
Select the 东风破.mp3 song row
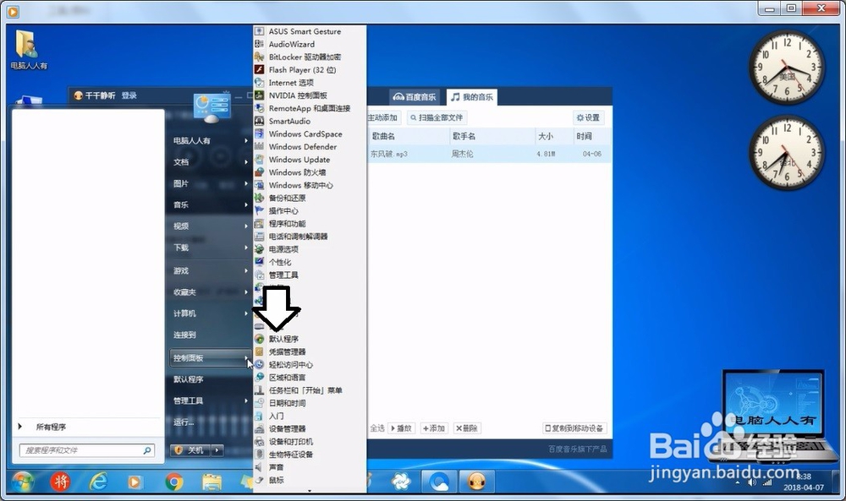[x=489, y=154]
